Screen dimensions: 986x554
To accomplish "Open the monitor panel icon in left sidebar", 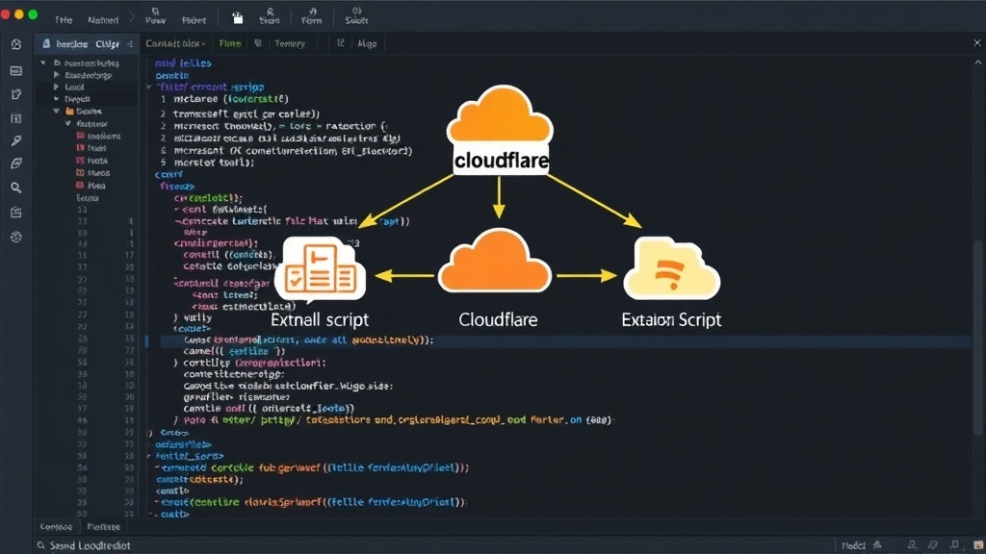I will pos(16,71).
